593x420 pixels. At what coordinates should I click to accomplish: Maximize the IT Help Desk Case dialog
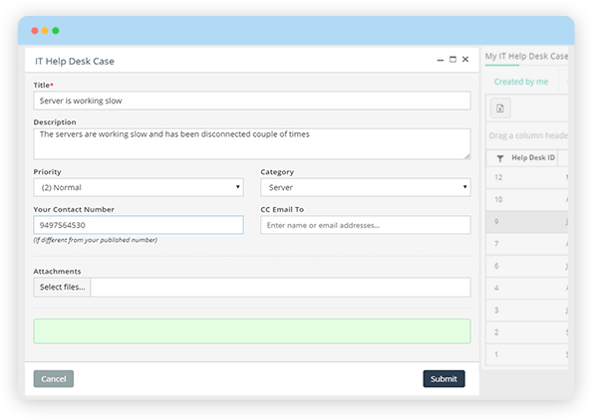point(452,60)
